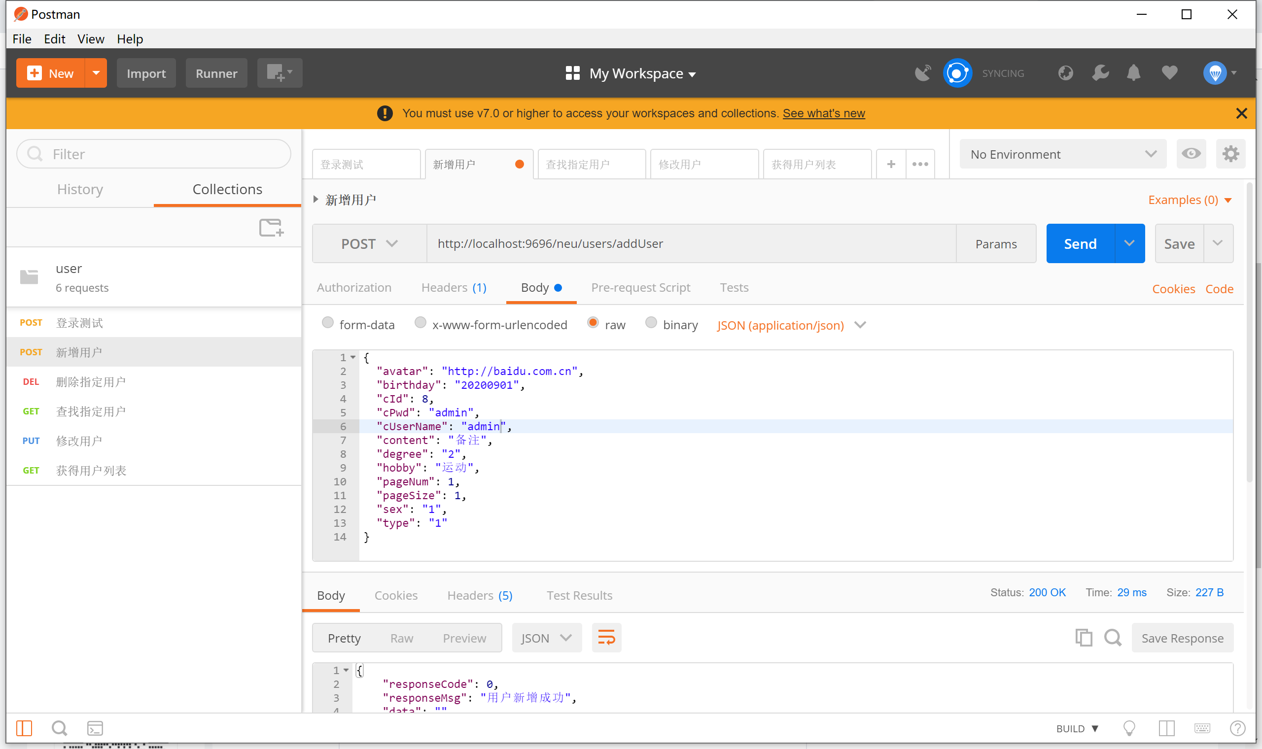Click the blue Send button
Screen dimensions: 1262x749
[x=1080, y=244]
